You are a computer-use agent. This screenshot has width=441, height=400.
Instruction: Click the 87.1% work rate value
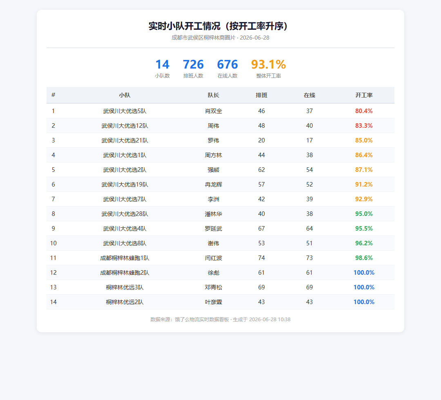pos(364,170)
